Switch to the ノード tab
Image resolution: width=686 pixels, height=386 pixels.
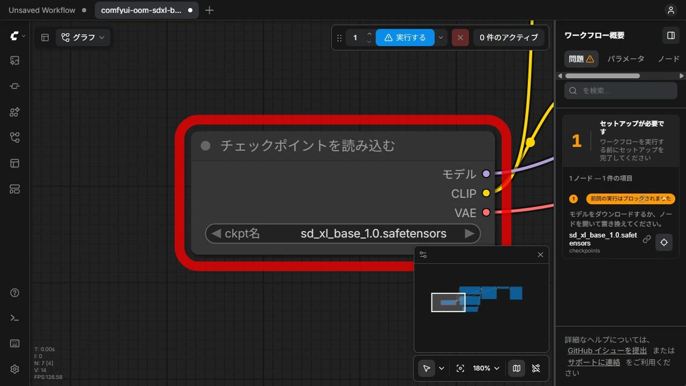(669, 59)
